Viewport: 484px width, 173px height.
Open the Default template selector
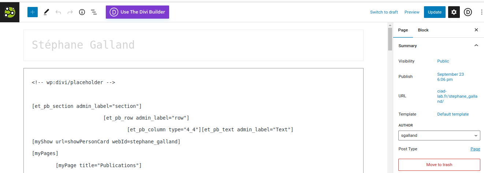453,114
